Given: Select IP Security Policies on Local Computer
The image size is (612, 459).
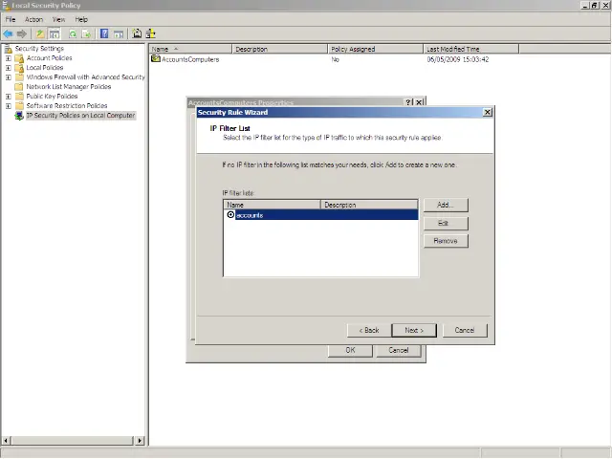Looking at the screenshot, I should tap(80, 116).
